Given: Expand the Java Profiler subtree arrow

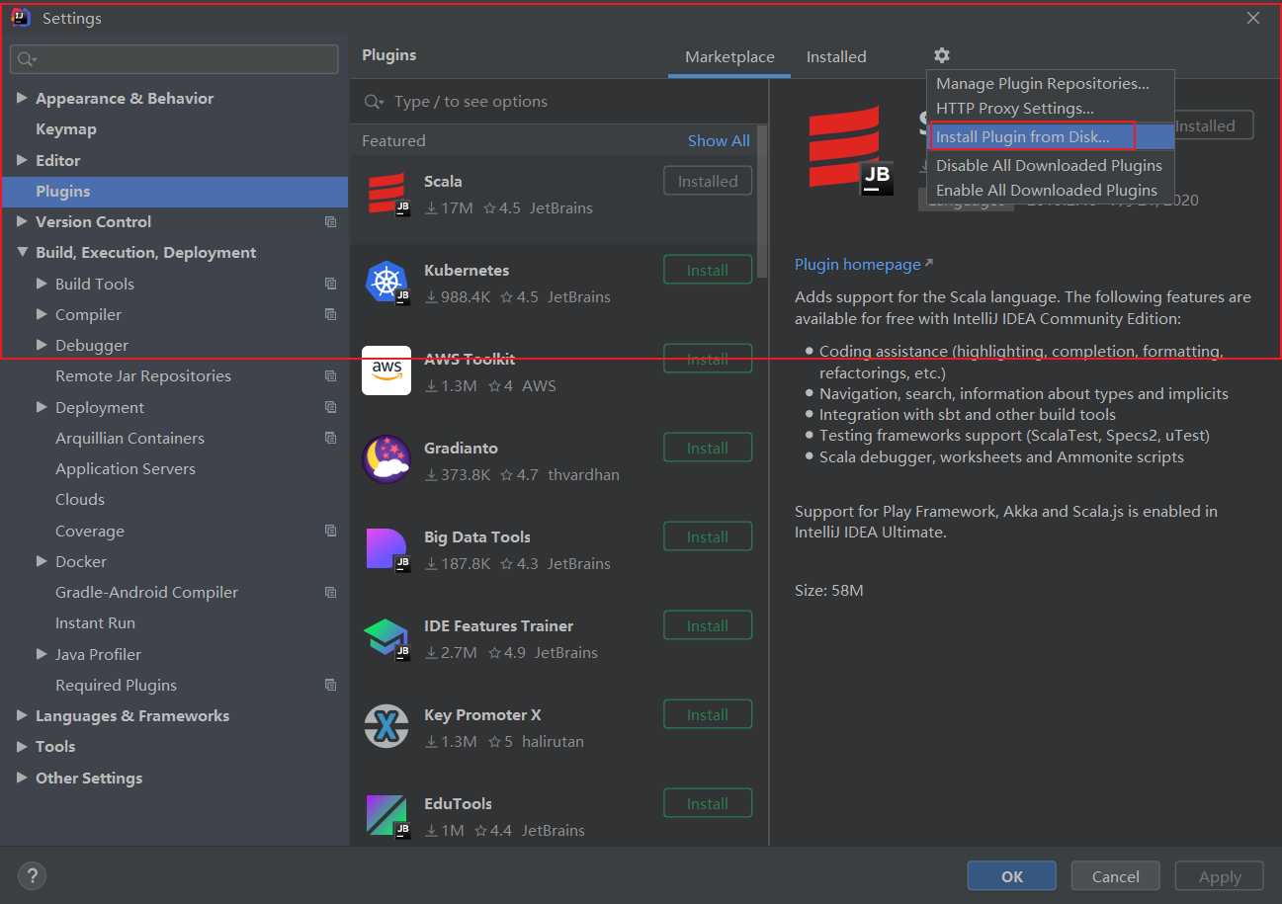Looking at the screenshot, I should pos(42,654).
